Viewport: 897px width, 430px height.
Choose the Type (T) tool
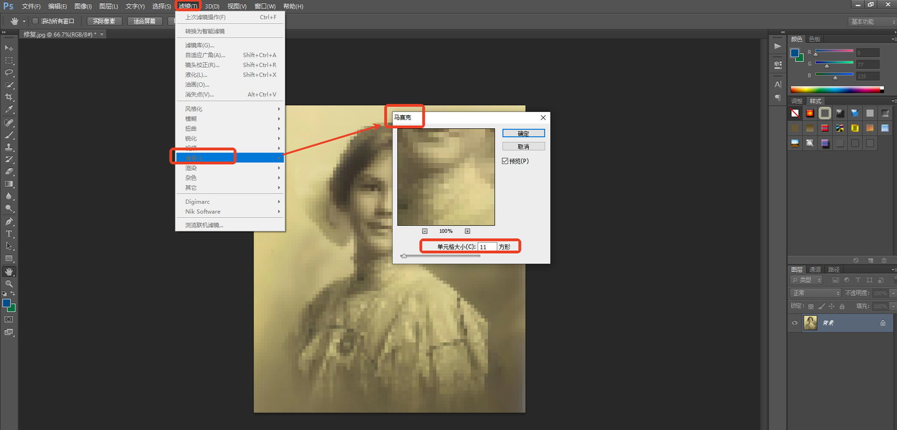pos(9,234)
